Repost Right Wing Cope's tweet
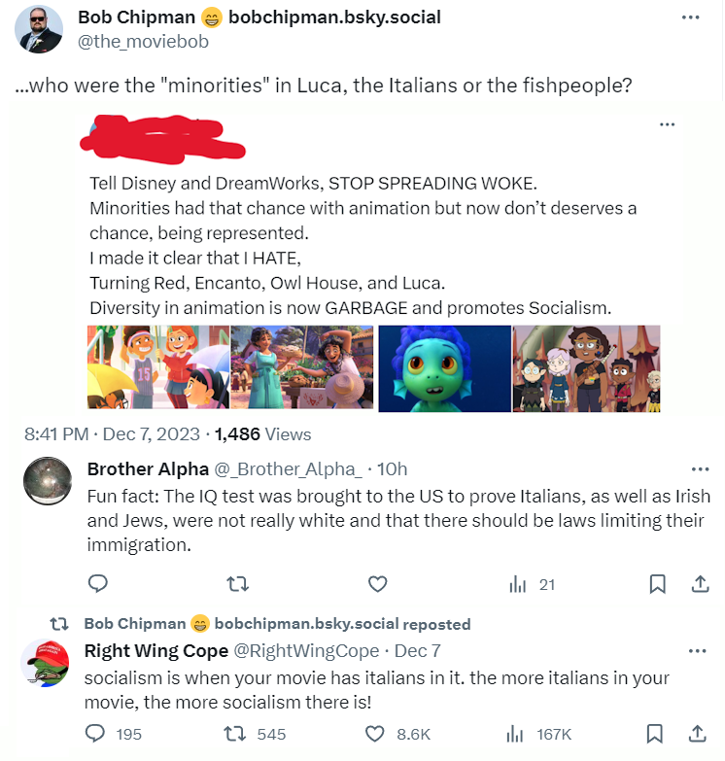Viewport: 725px width, 761px height. (237, 734)
